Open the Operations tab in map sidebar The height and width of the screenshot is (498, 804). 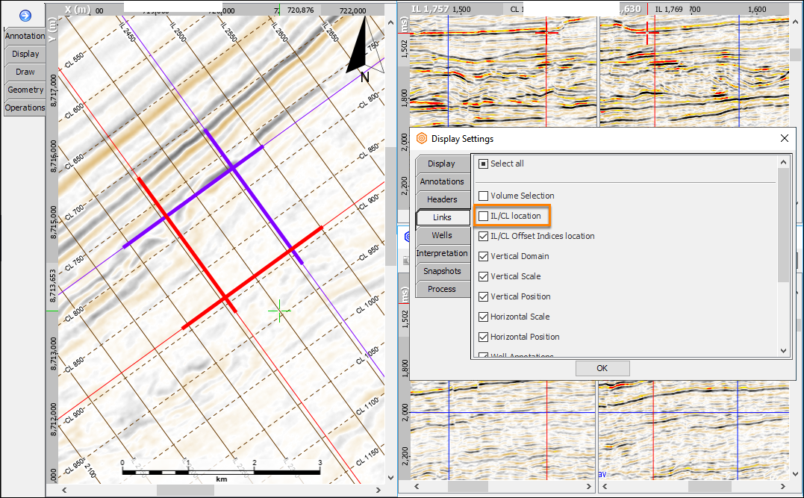[x=25, y=108]
